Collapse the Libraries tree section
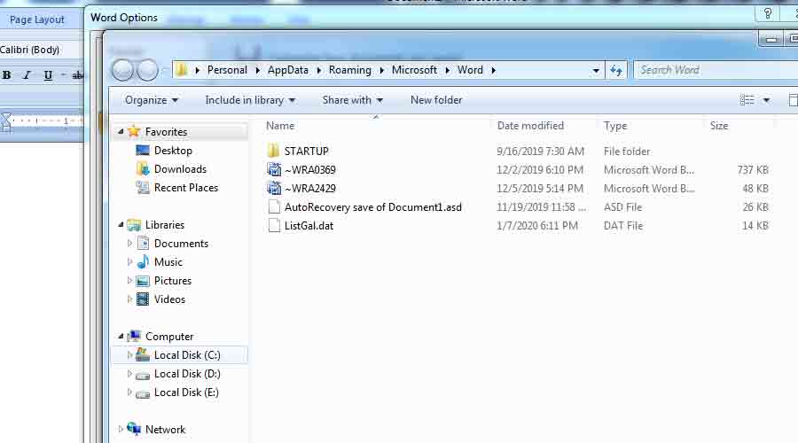Image resolution: width=798 pixels, height=443 pixels. tap(121, 225)
